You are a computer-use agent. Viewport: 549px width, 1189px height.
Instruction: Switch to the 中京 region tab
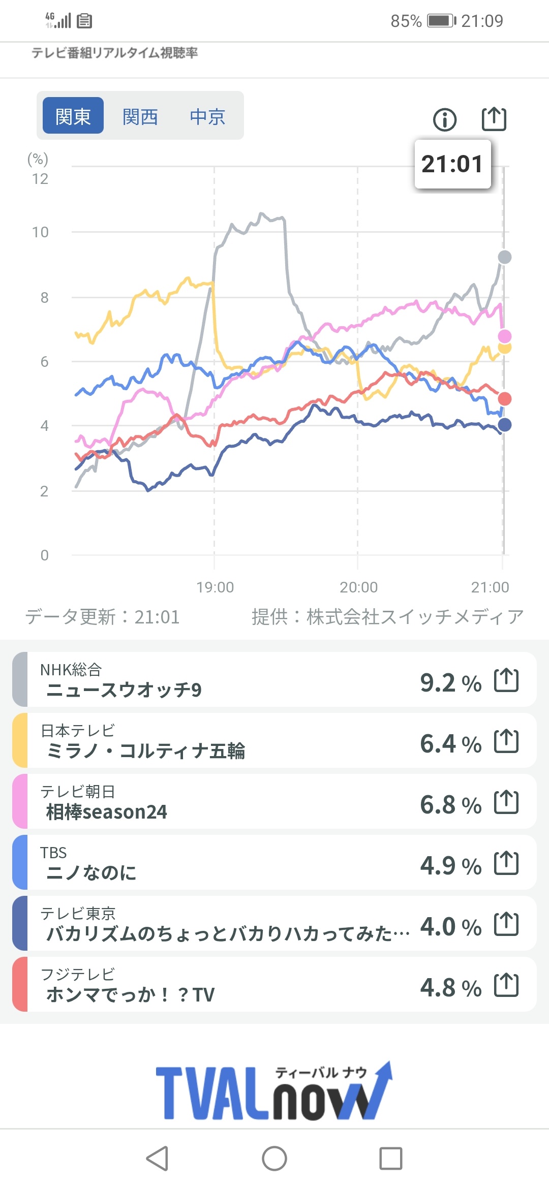coord(207,116)
